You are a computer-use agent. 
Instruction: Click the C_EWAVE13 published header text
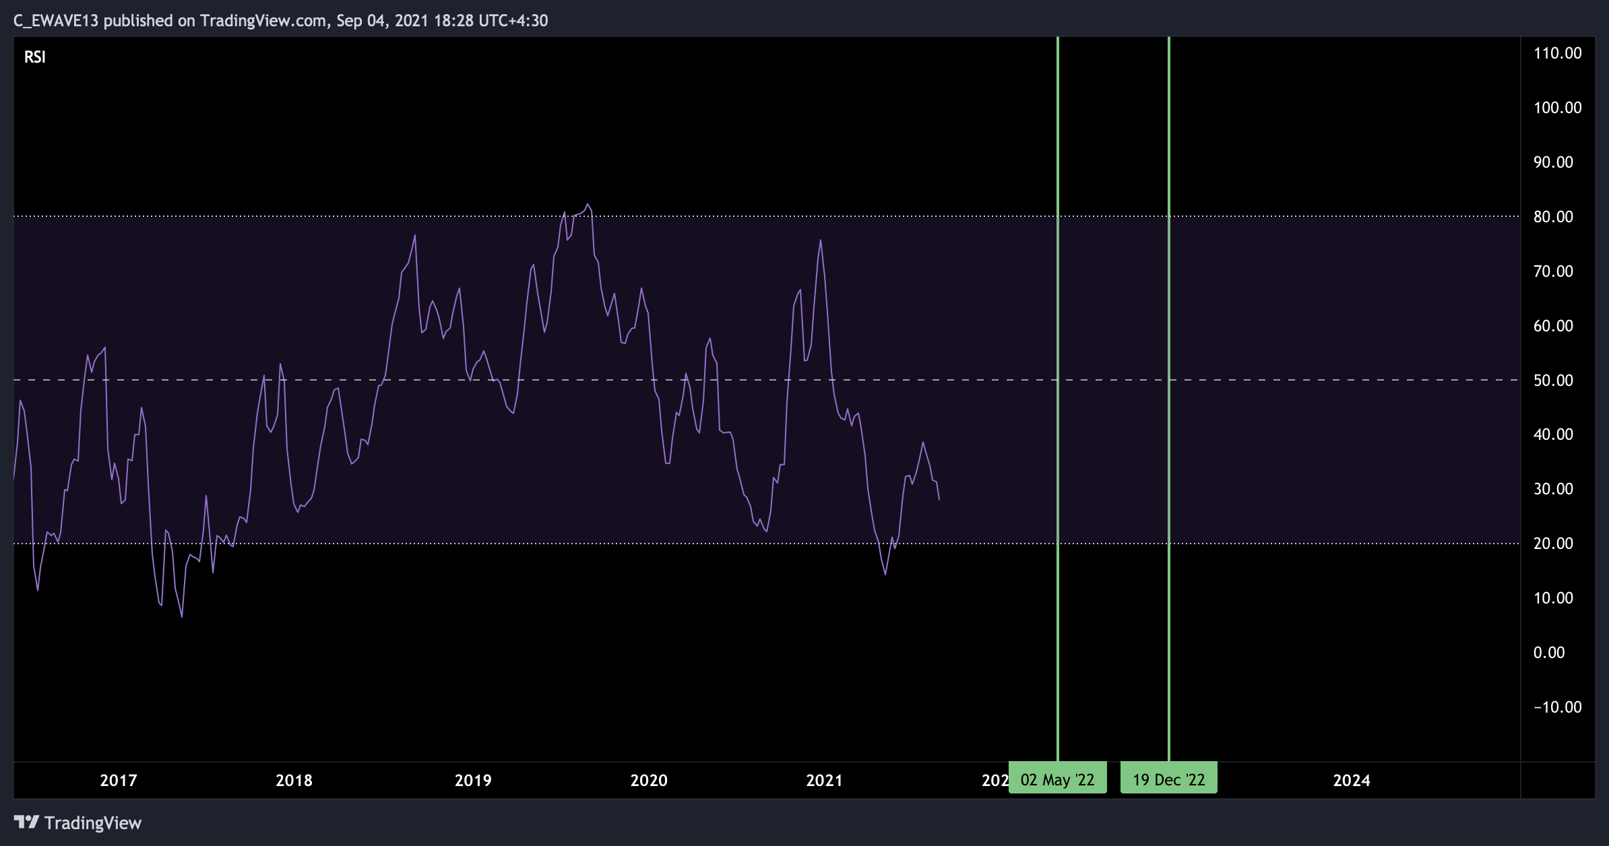(x=280, y=21)
